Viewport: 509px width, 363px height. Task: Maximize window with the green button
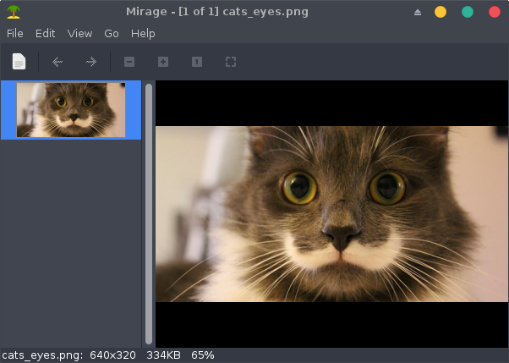468,12
